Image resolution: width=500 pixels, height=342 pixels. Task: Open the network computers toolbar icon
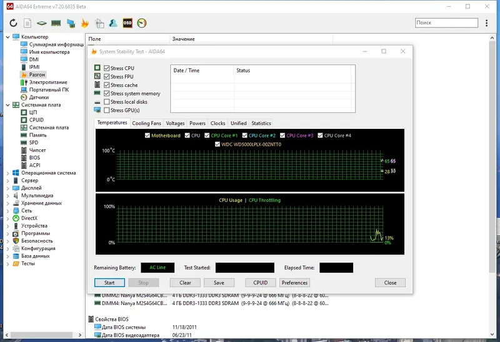tap(71, 23)
